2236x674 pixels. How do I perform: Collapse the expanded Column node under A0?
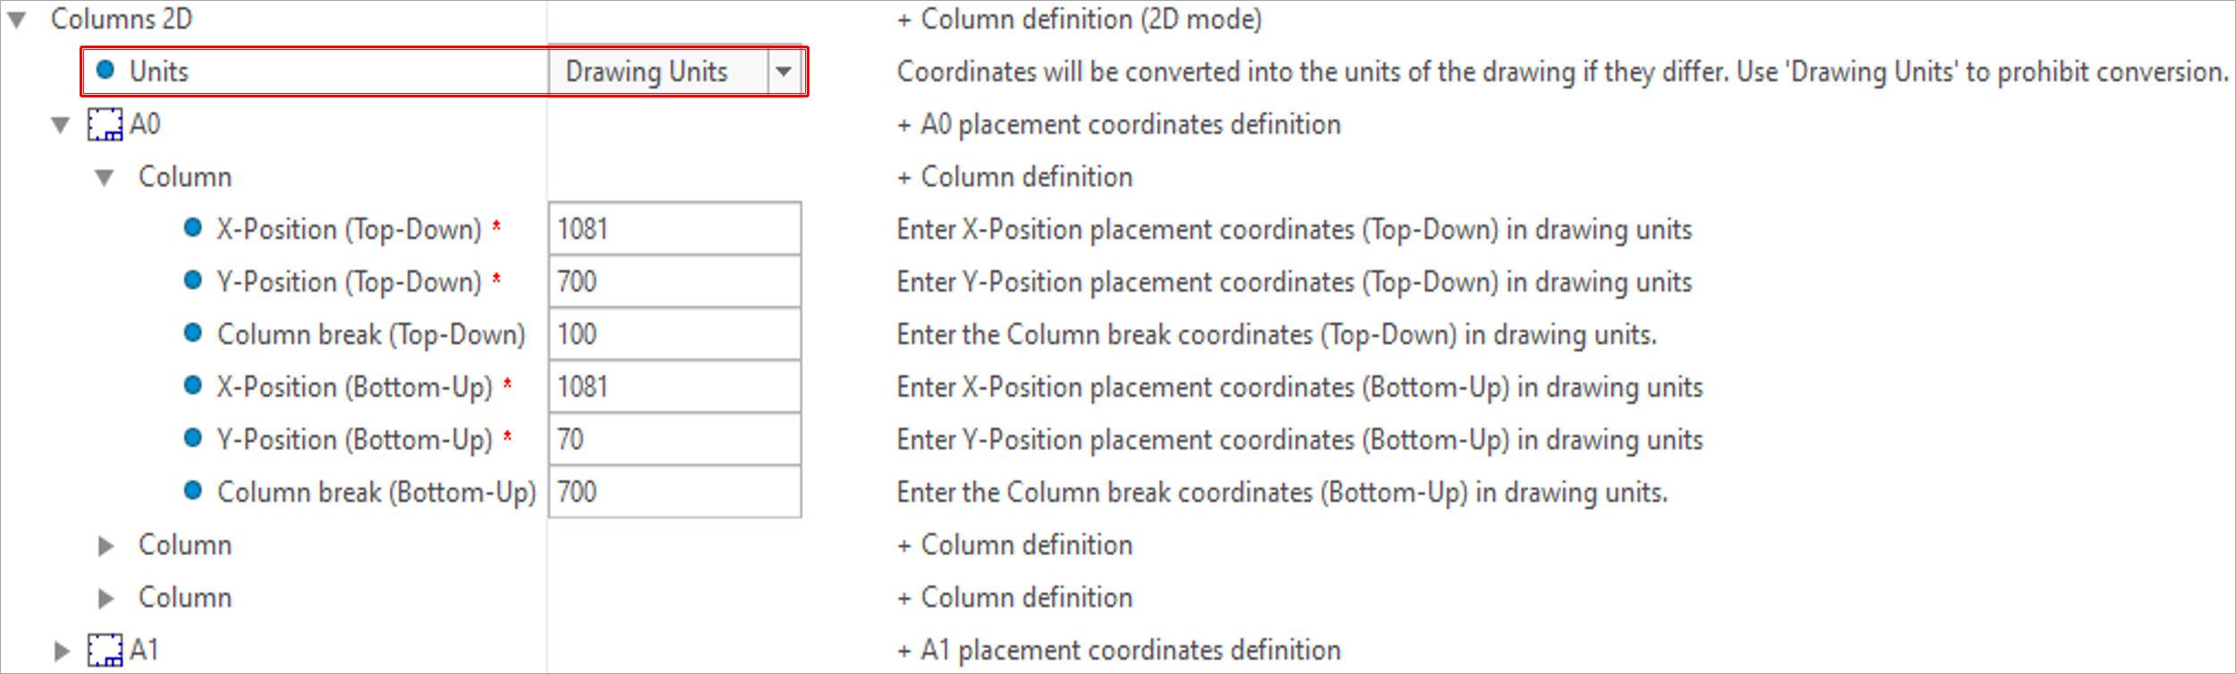click(105, 178)
